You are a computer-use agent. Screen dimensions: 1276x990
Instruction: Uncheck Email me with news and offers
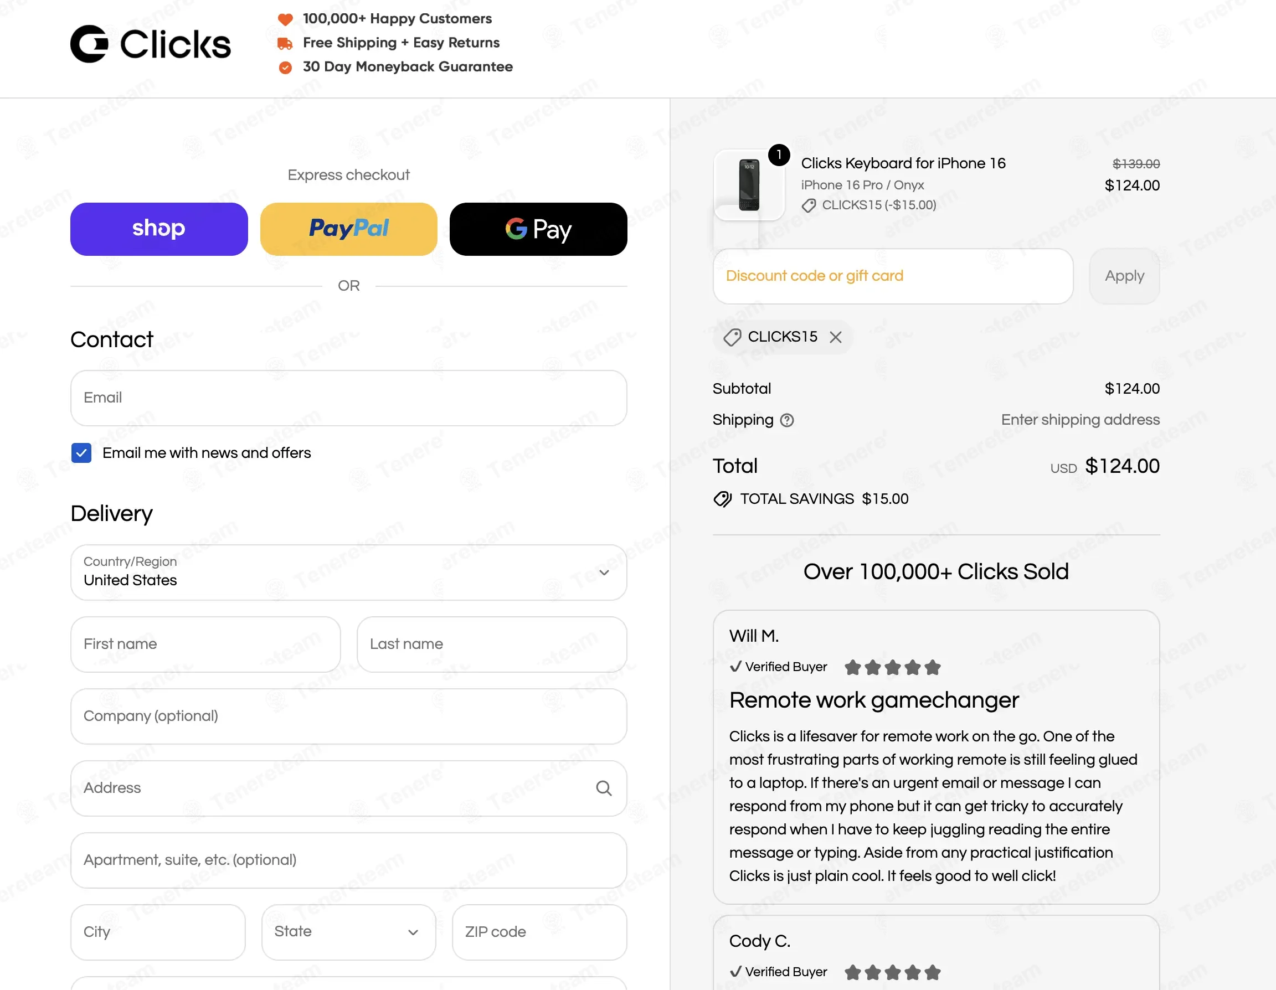81,453
